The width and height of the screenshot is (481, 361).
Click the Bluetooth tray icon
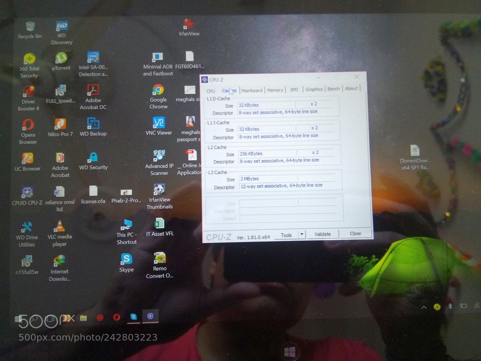(x=450, y=306)
